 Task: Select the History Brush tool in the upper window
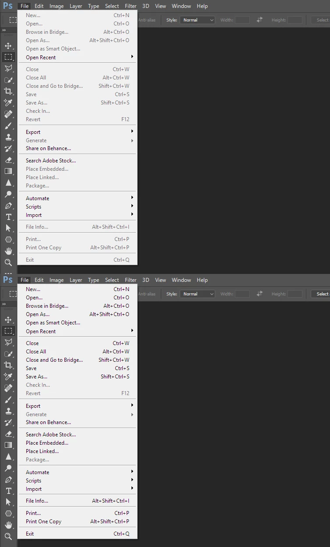[x=8, y=148]
